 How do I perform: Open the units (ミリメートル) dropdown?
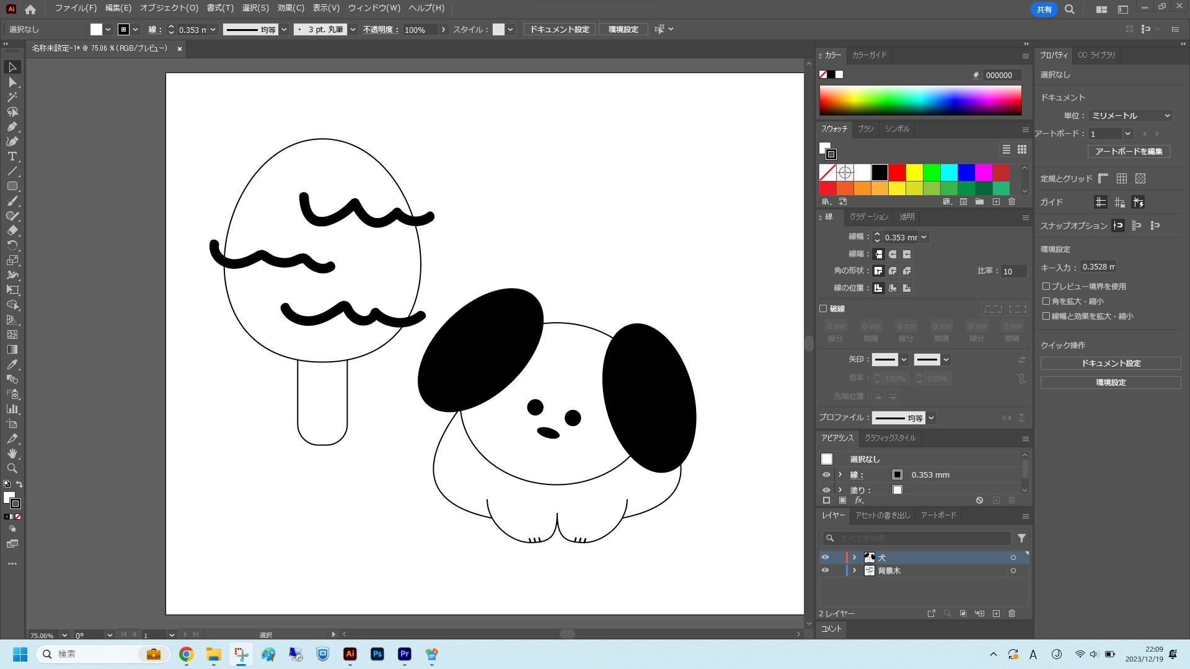[x=1130, y=116]
